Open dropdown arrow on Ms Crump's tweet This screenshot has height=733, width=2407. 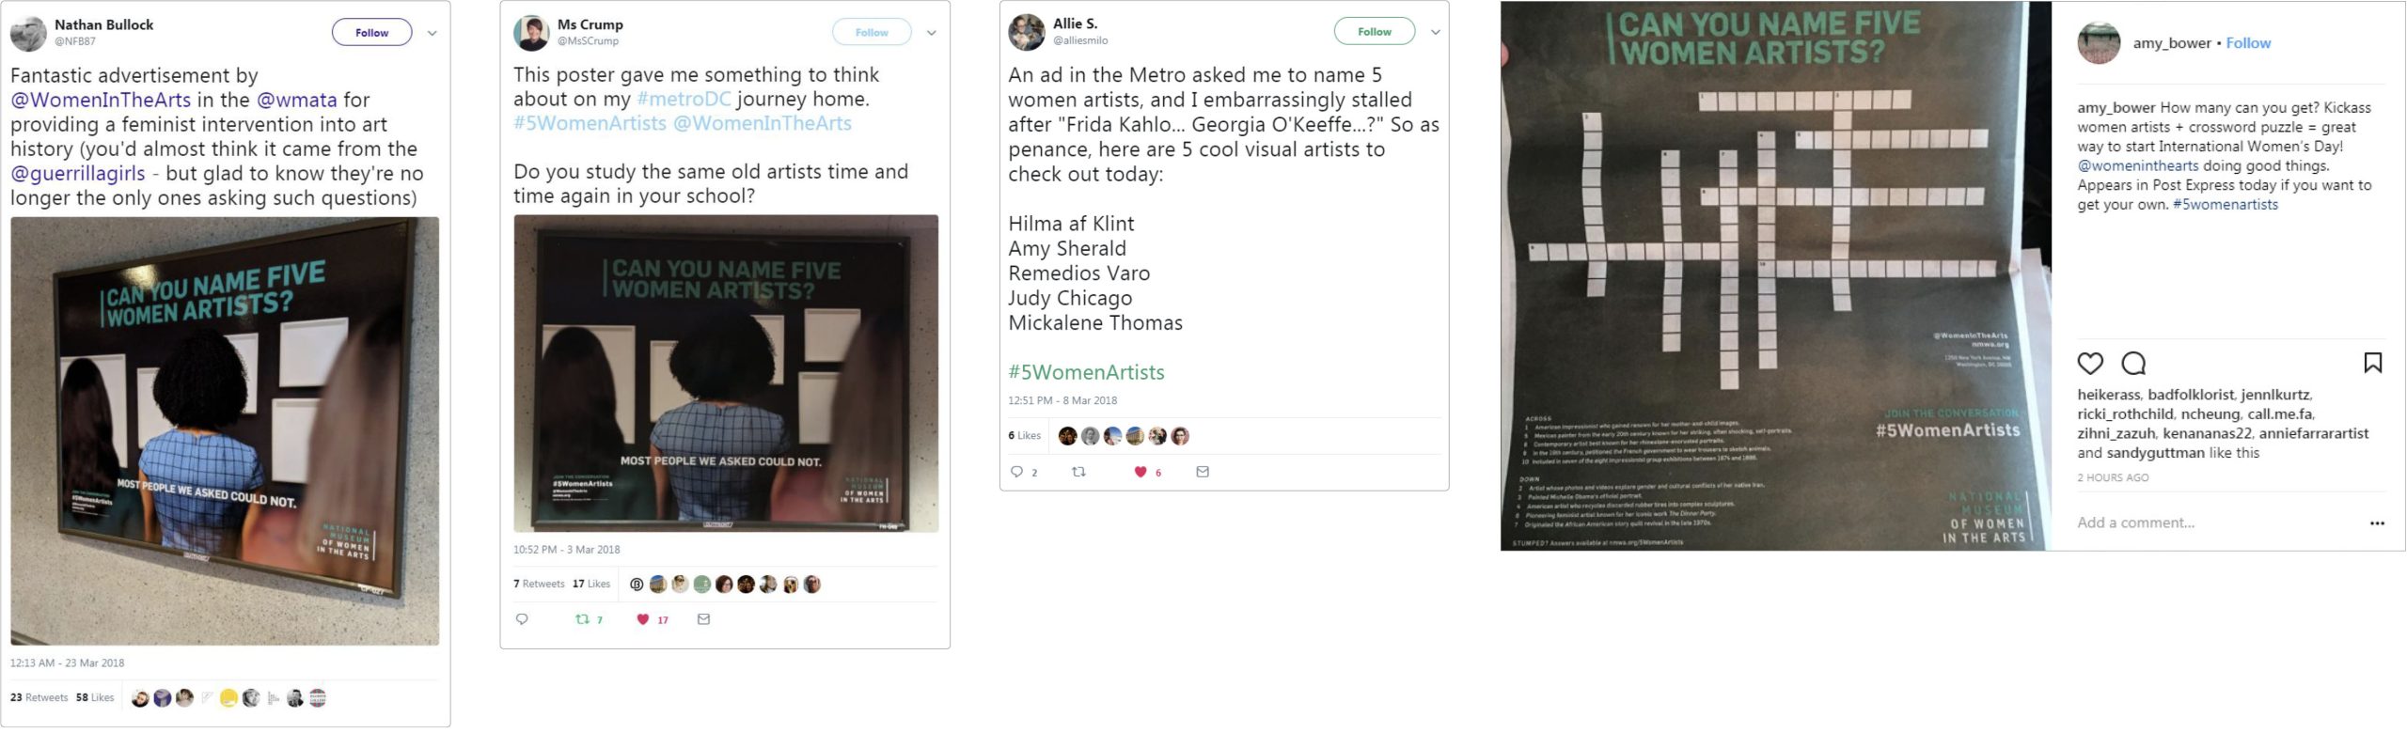tap(932, 33)
